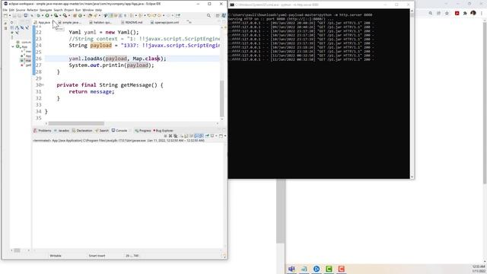Click the 'return message;' line
The image size is (487, 274).
coord(91,91)
